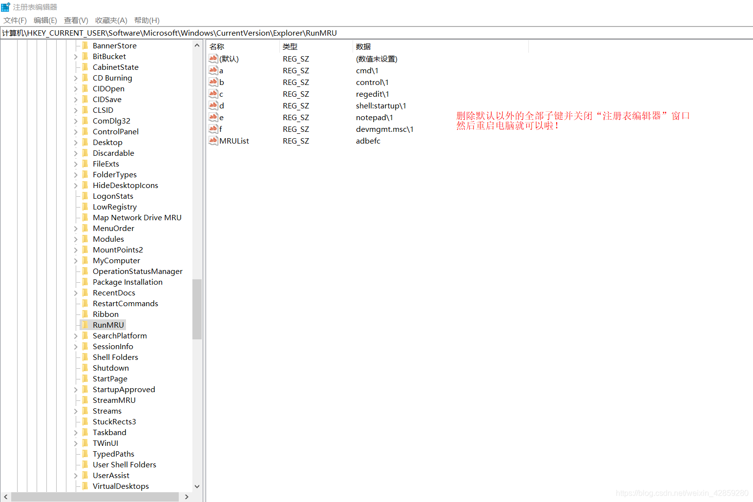
Task: Open the 帮助(H) menu
Action: [x=147, y=20]
